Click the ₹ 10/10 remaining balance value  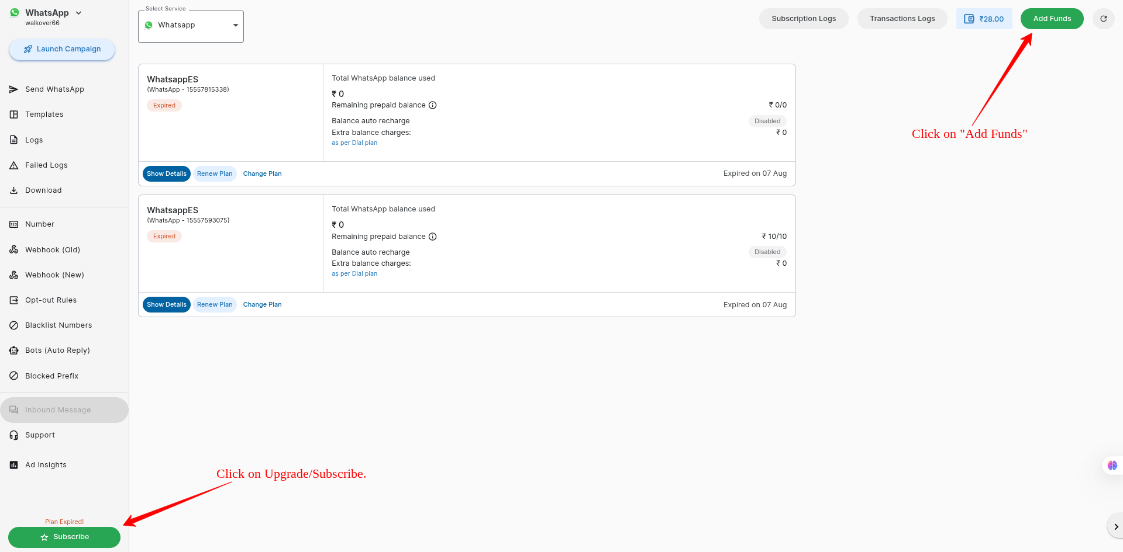pyautogui.click(x=774, y=237)
